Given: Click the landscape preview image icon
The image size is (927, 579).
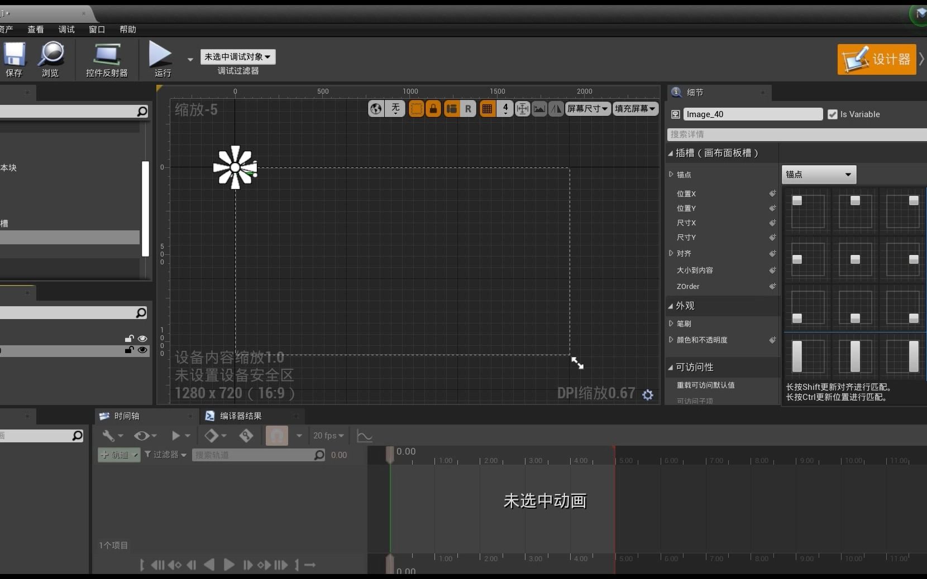Looking at the screenshot, I should (539, 109).
